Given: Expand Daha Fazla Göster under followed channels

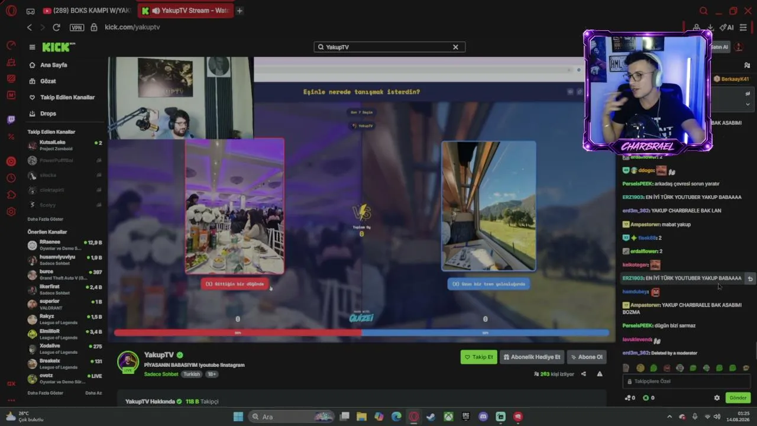Looking at the screenshot, I should [x=46, y=219].
